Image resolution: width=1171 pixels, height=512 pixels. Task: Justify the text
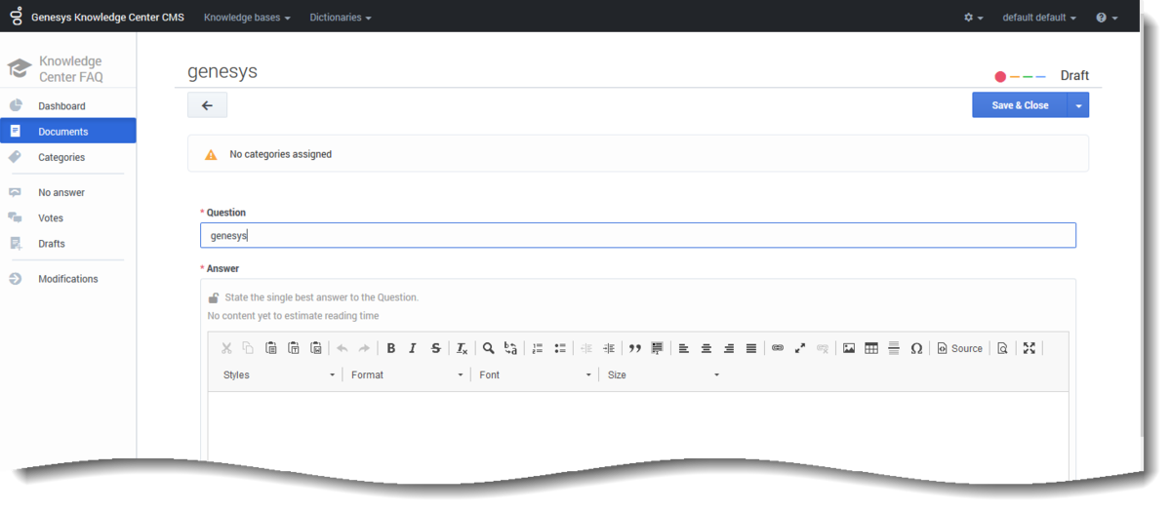pos(751,348)
